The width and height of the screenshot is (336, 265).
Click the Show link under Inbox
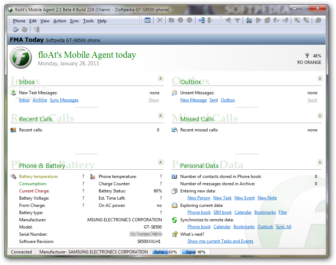pos(154,100)
